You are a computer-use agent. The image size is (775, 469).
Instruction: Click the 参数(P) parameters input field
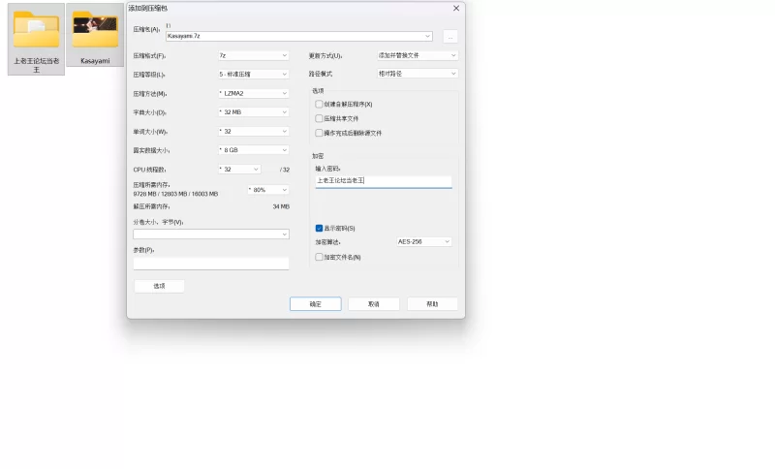(211, 264)
